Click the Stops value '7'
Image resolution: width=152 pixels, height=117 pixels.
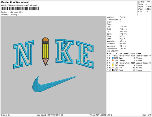pyautogui.click(x=120, y=22)
